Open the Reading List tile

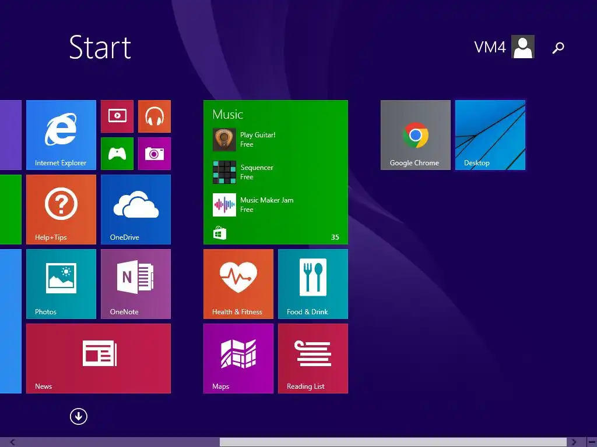(x=313, y=359)
